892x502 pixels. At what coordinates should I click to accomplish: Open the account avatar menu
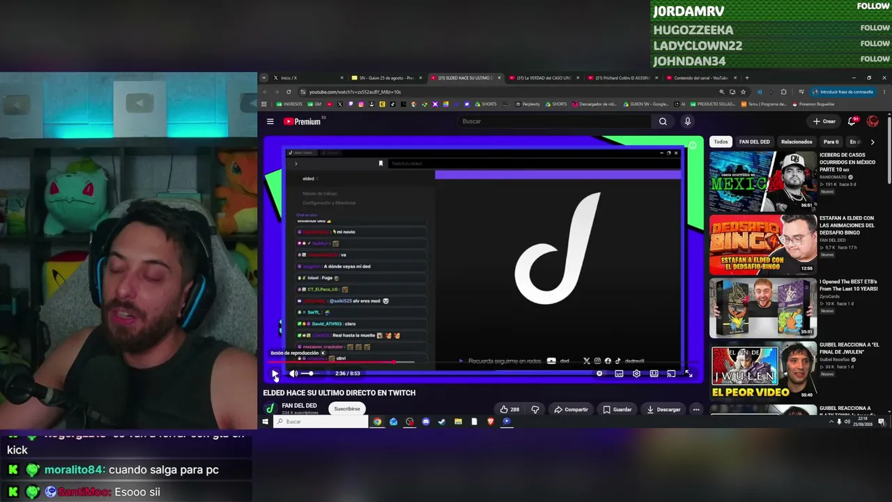pos(872,121)
